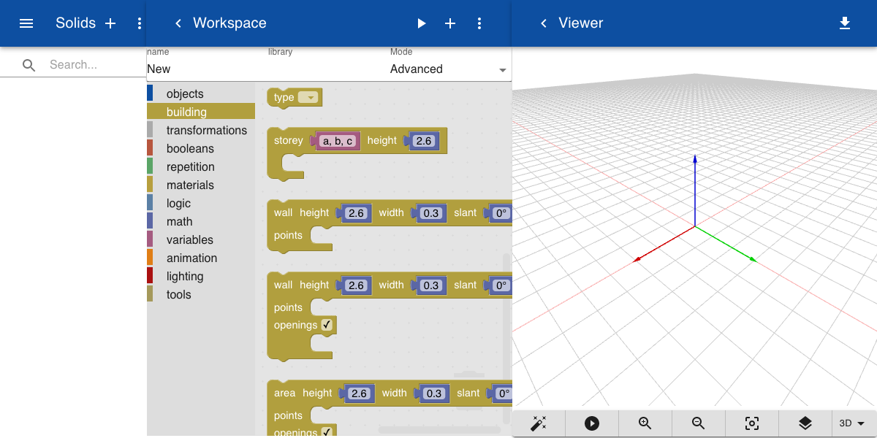
Task: Open the Mode dropdown set to Advanced
Action: (449, 69)
